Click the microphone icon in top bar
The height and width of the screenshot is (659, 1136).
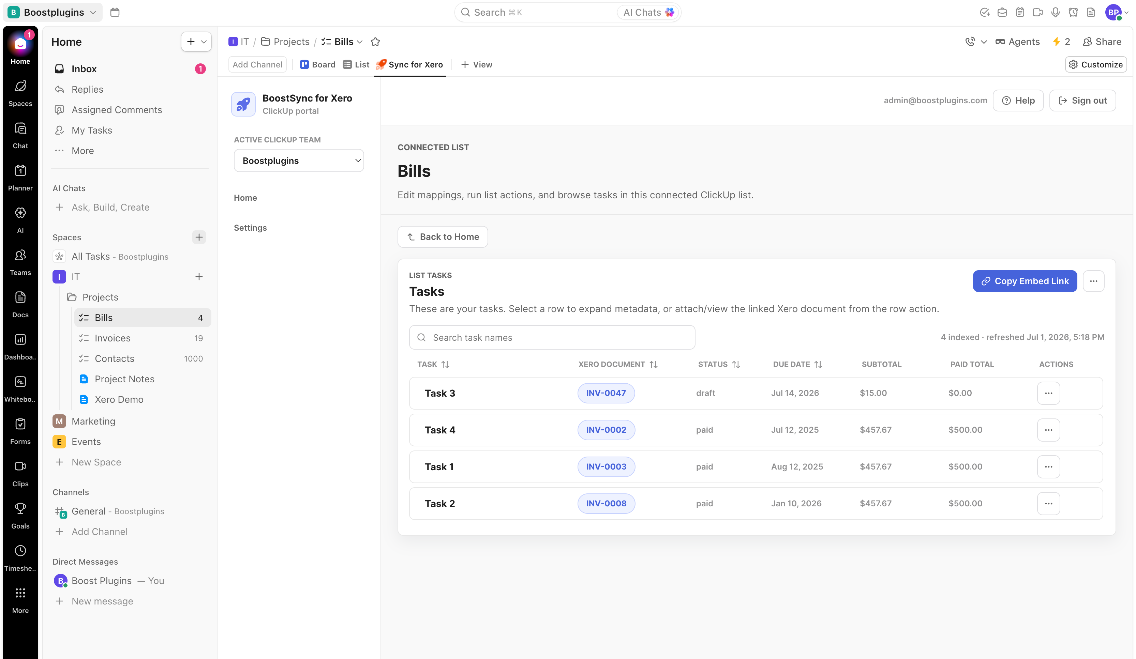[1055, 12]
